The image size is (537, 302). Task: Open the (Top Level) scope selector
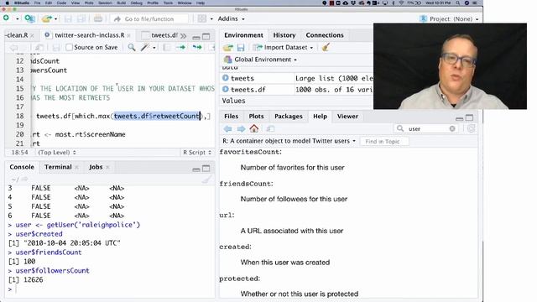coord(57,153)
